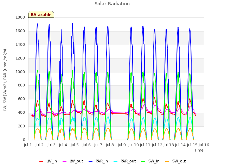The image size is (225, 168).
Task: Click the magenta LW_out legend color marker
Action: click(x=65, y=162)
